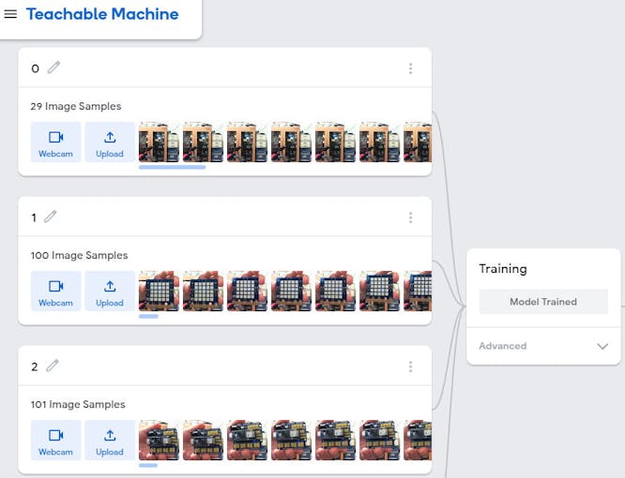Select first board sample in class 2
625x478 pixels.
pos(159,441)
